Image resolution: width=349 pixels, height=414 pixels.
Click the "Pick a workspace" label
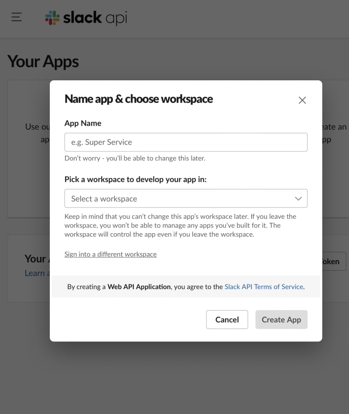pos(135,179)
